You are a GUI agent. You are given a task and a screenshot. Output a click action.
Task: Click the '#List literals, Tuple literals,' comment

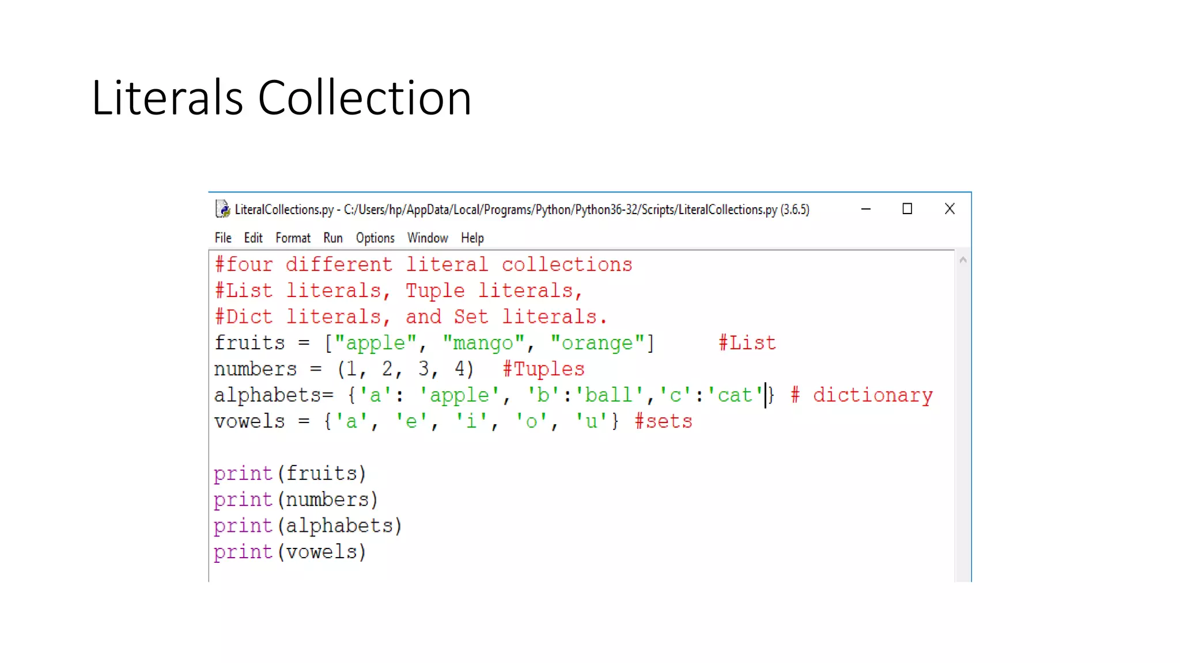pyautogui.click(x=399, y=291)
